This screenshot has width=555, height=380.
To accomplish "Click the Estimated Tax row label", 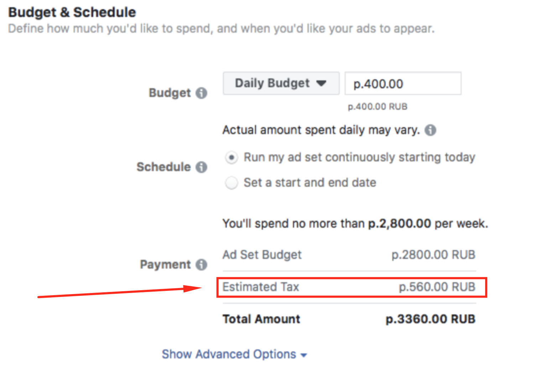I will click(261, 287).
